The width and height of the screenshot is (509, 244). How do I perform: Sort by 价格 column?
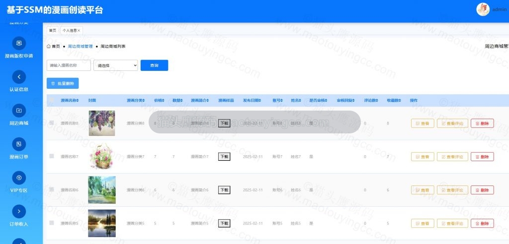click(x=163, y=101)
